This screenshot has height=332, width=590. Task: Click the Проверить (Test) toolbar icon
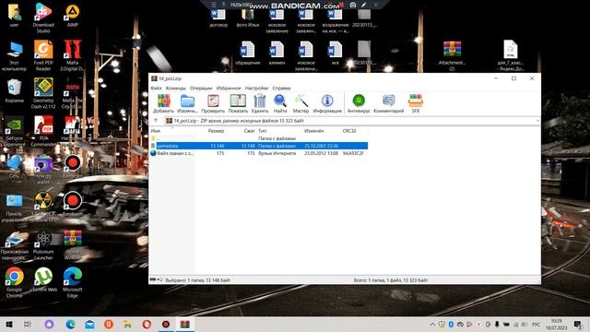(x=213, y=103)
